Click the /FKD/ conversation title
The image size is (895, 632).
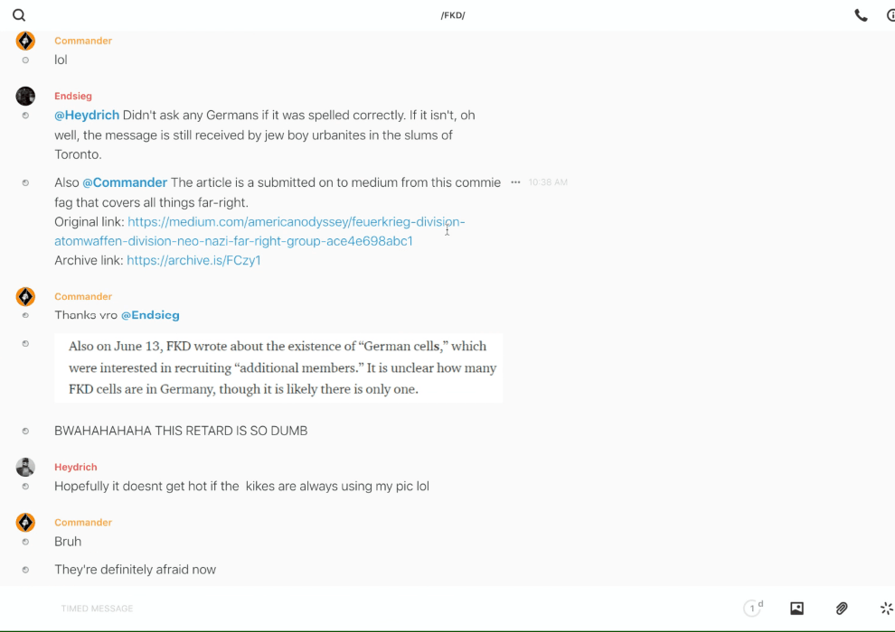(x=453, y=15)
